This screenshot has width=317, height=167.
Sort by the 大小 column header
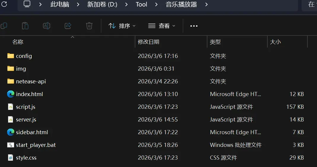click(x=275, y=42)
